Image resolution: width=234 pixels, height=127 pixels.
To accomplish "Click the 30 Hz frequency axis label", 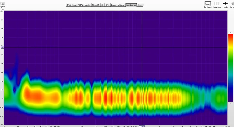I will click(18, 126).
